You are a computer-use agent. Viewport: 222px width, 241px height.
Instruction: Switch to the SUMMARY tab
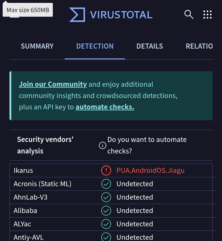(x=37, y=46)
